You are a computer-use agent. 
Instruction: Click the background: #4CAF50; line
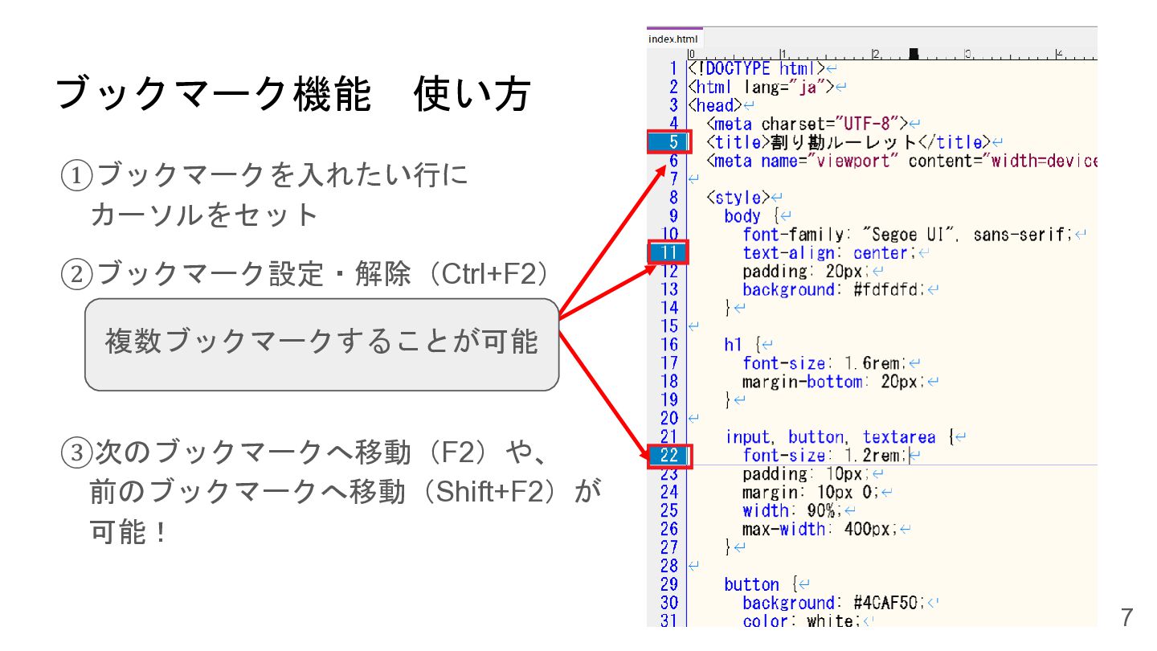coord(840,604)
